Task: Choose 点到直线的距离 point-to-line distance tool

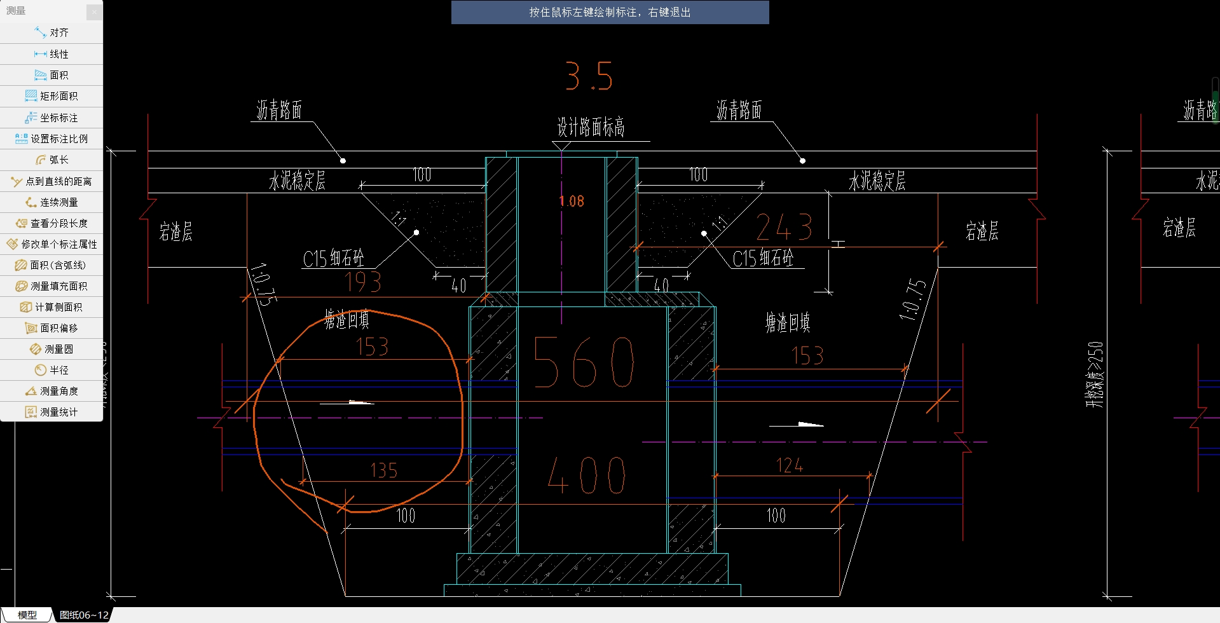Action: click(51, 181)
